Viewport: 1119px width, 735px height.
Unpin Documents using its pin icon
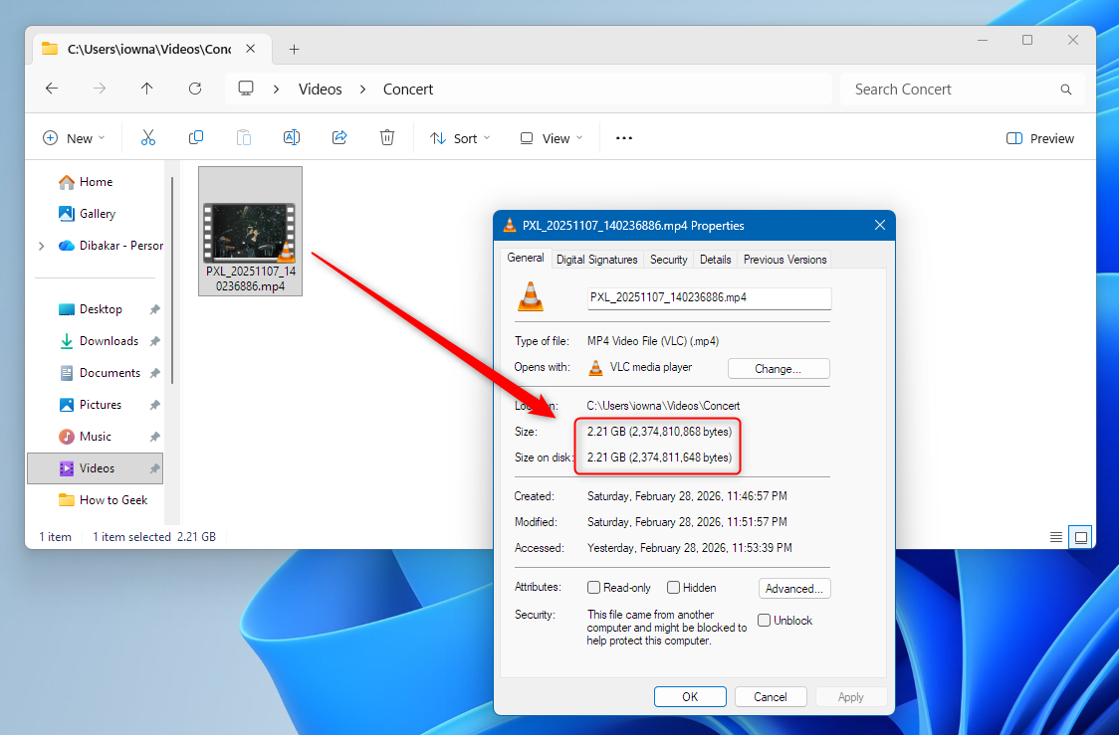(155, 373)
